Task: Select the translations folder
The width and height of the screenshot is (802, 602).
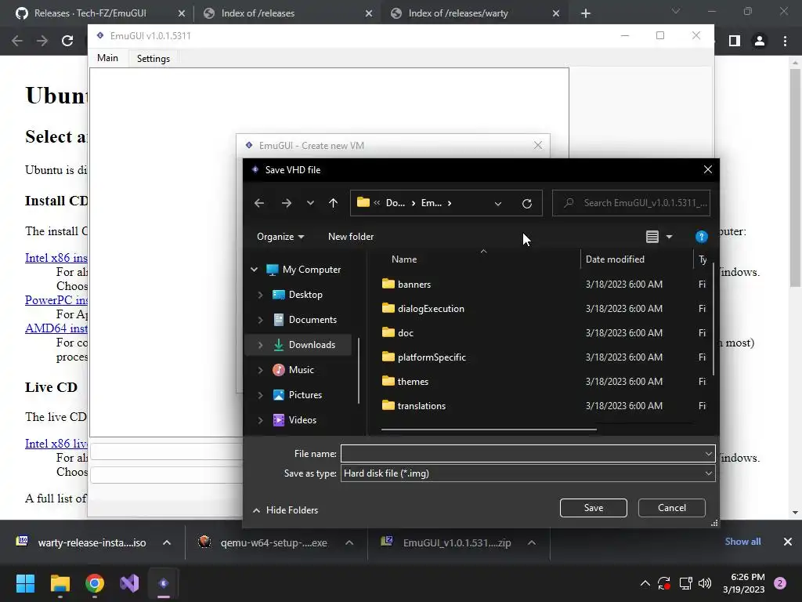Action: point(421,406)
